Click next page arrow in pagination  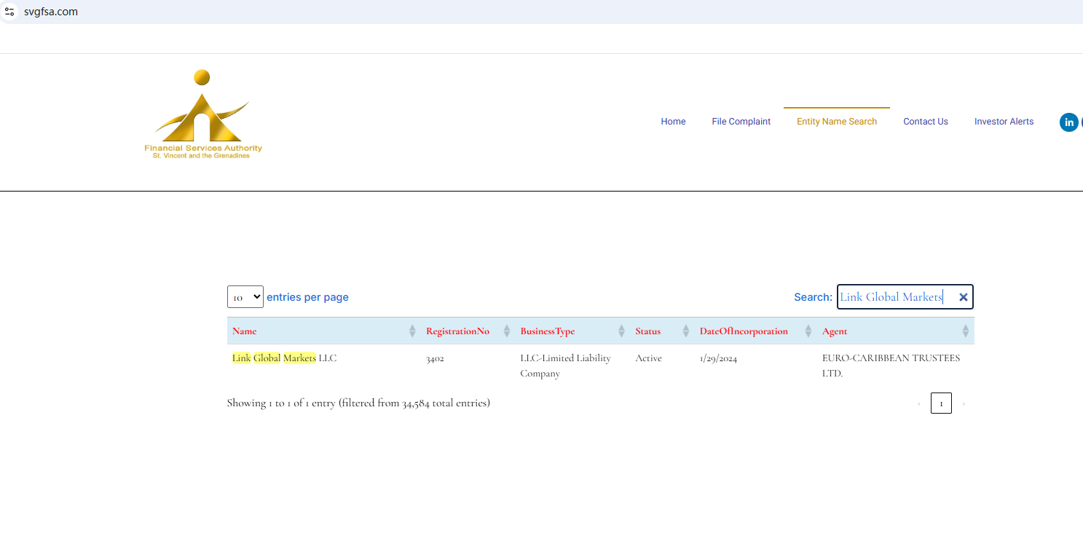[x=964, y=403]
